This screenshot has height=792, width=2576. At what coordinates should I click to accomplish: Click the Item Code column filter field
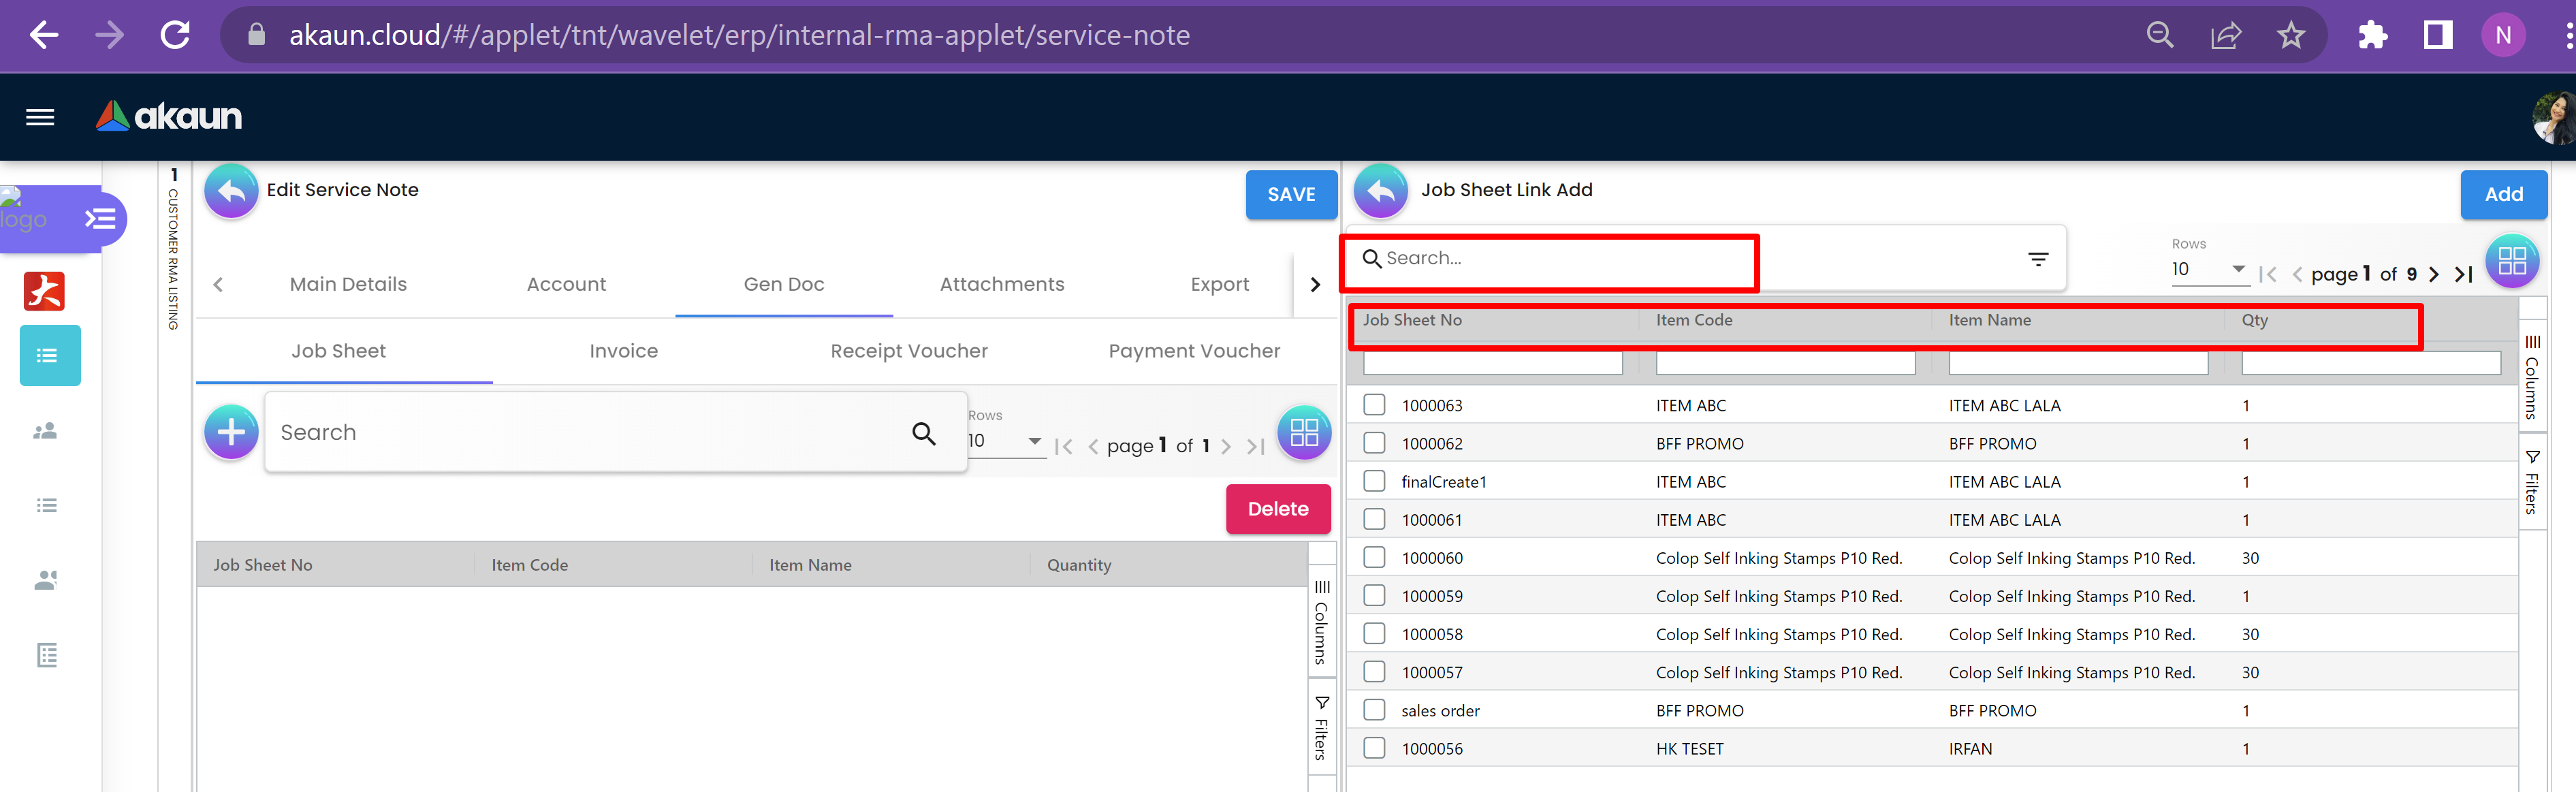[x=1784, y=363]
